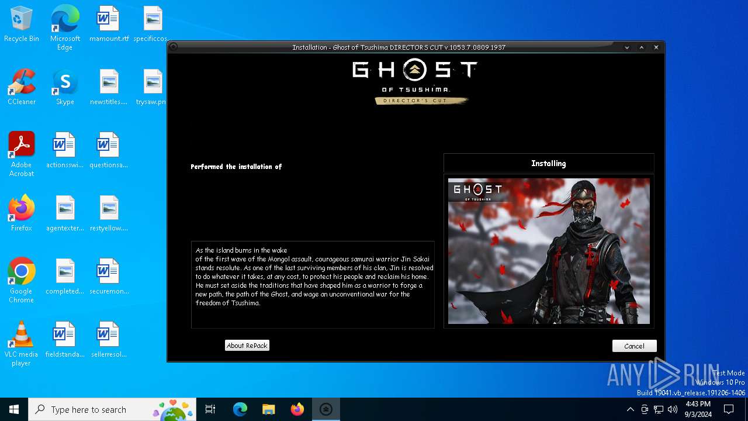Open Adobe Acrobat desktop shortcut
748x421 pixels.
22,154
